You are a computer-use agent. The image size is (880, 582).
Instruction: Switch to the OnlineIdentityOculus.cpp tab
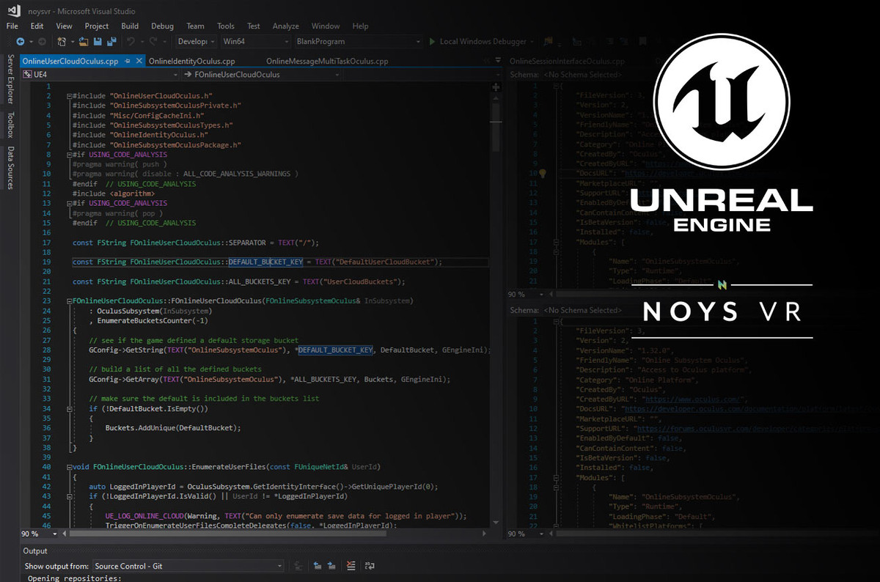click(191, 62)
